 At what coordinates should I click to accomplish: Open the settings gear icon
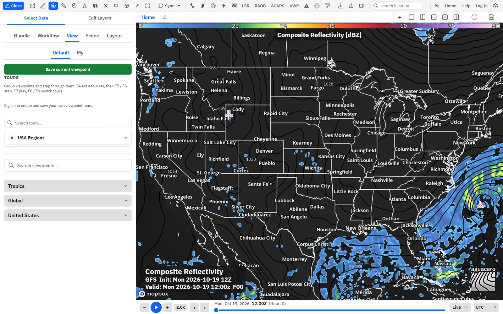[x=495, y=6]
